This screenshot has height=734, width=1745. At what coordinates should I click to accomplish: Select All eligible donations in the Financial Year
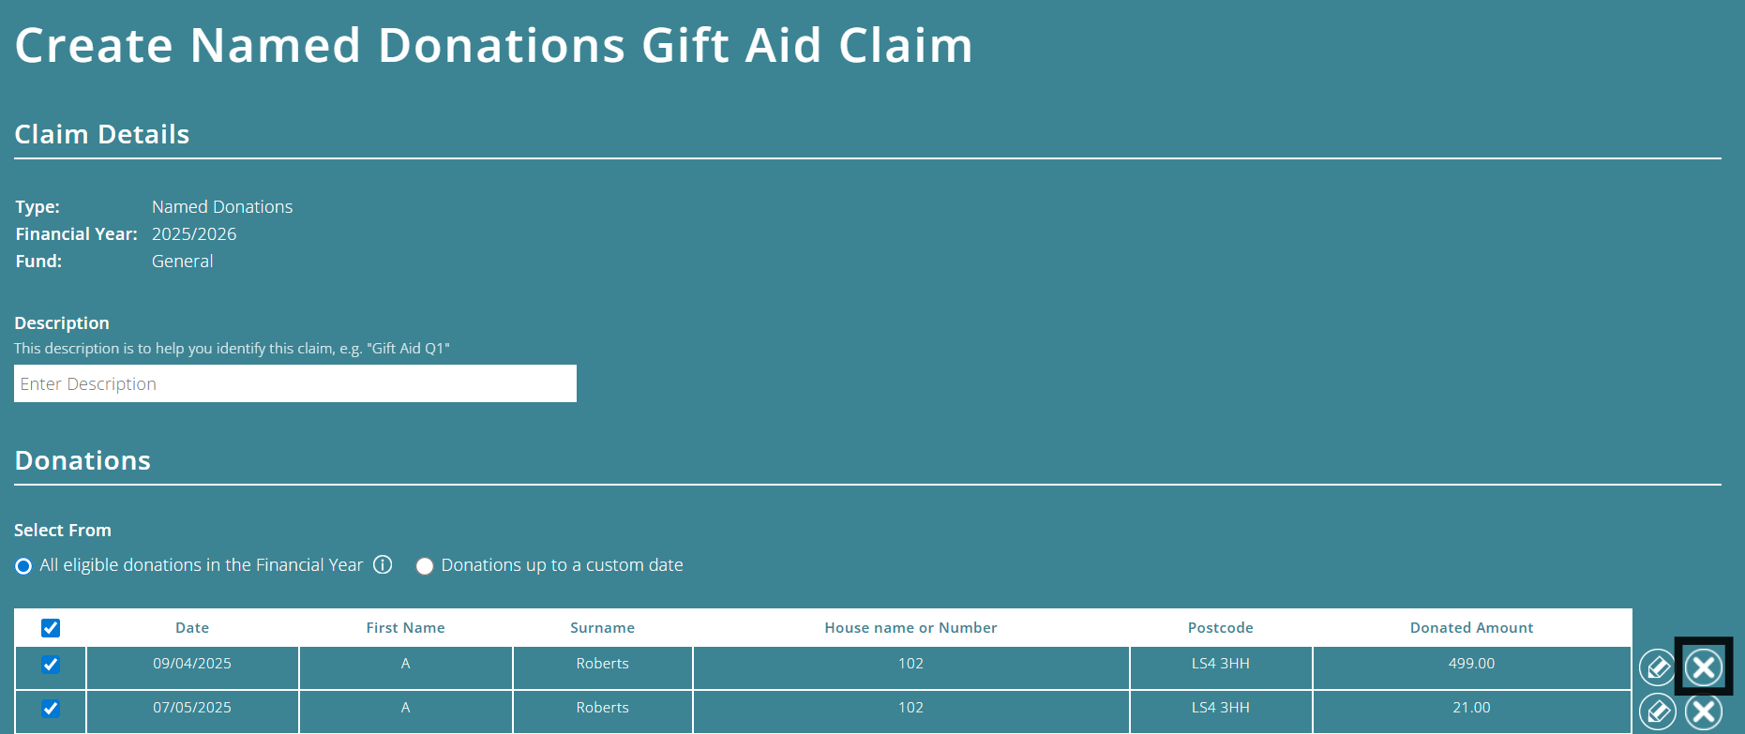tap(23, 565)
